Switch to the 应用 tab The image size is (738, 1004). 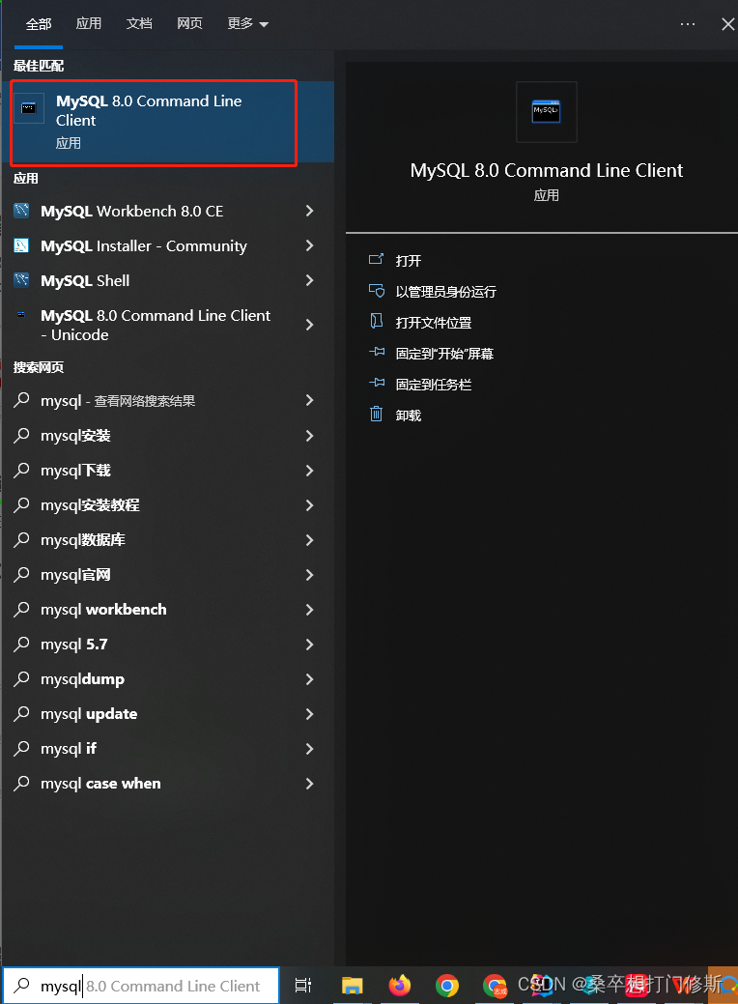(88, 24)
